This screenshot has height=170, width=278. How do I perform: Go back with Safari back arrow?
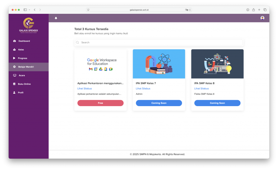(34, 10)
